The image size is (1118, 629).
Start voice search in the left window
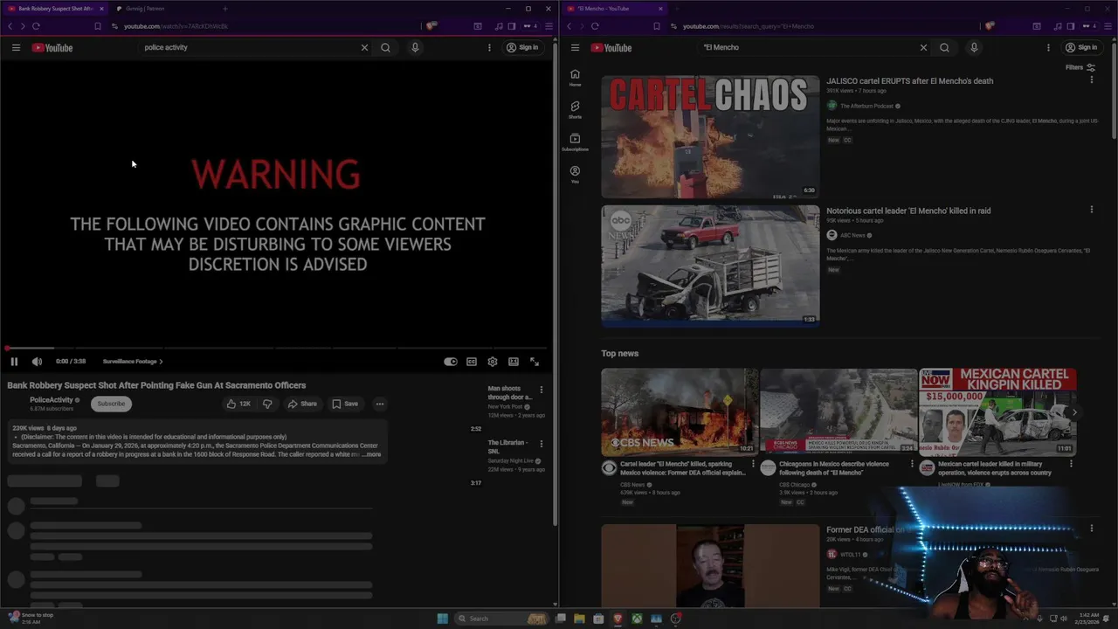coord(415,47)
